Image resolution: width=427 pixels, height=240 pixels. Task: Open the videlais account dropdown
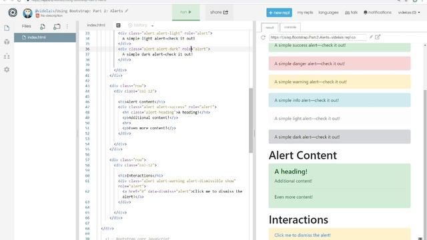(x=409, y=13)
